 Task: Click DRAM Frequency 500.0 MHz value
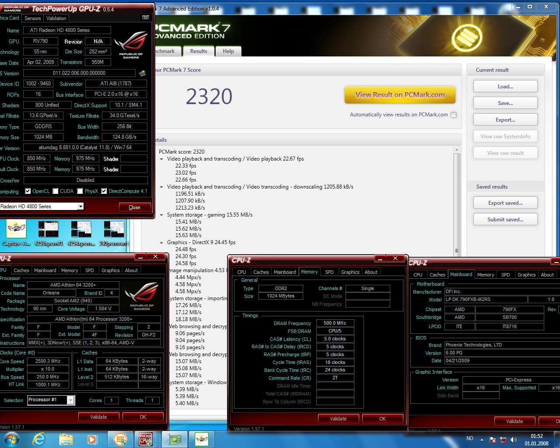pos(335,323)
